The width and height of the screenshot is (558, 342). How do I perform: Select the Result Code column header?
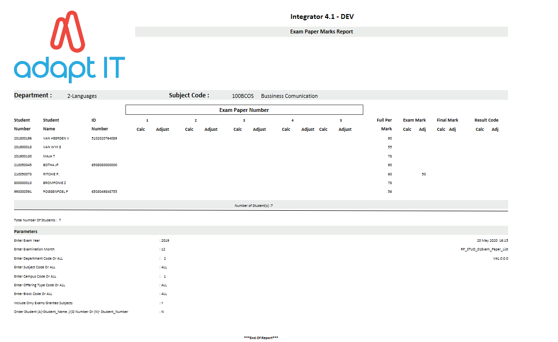click(x=486, y=120)
